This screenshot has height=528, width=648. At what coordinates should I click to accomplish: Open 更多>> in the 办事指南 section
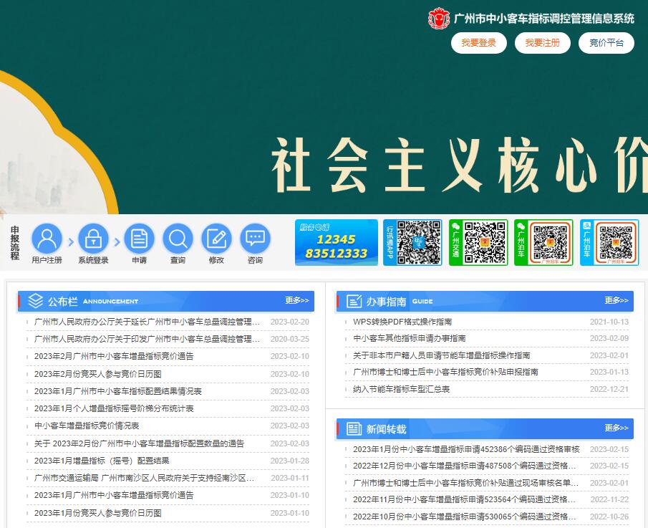[x=616, y=301]
